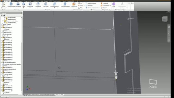Select the Ящик (Box freeform) tool

pos(114,5)
